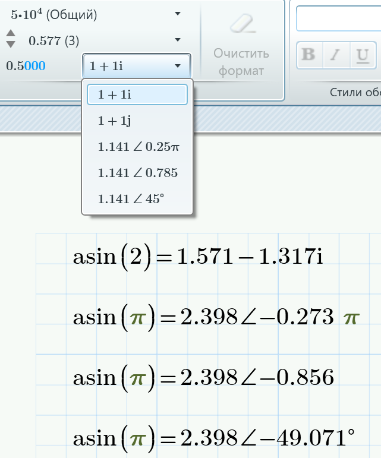Choose polar format 1.141 ∠ 0.25π
This screenshot has width=381, height=458.
[x=137, y=147]
